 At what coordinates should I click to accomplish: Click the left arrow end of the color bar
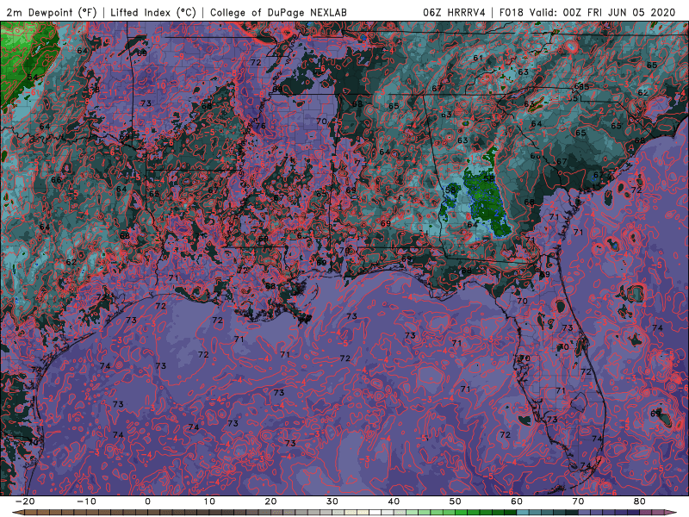click(17, 513)
